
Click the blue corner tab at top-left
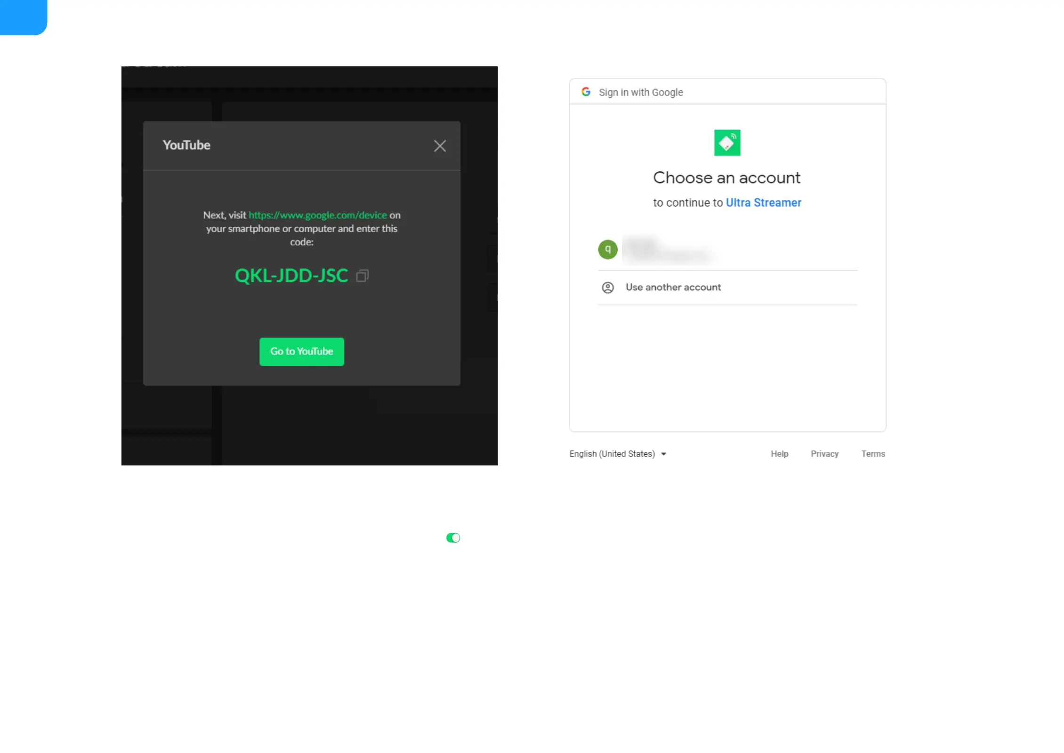point(23,16)
